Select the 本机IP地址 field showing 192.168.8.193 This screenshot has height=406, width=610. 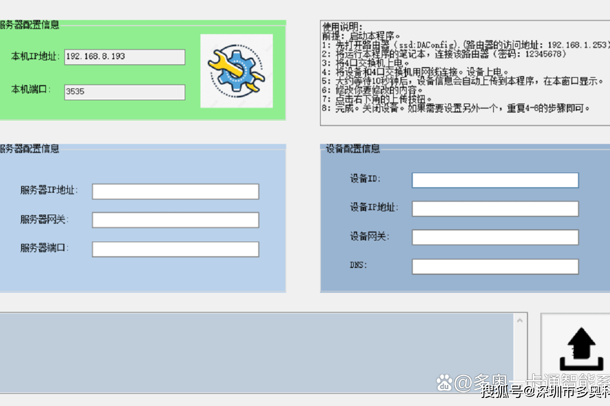click(x=125, y=57)
